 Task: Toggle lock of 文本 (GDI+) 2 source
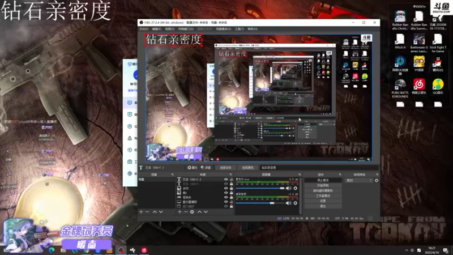(232, 179)
